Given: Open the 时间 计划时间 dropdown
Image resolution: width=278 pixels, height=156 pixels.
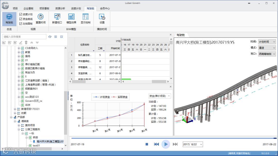Looking at the screenshot, I should click(267, 42).
